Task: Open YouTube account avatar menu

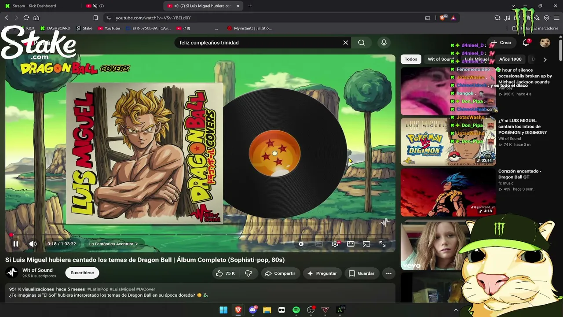Action: tap(545, 43)
